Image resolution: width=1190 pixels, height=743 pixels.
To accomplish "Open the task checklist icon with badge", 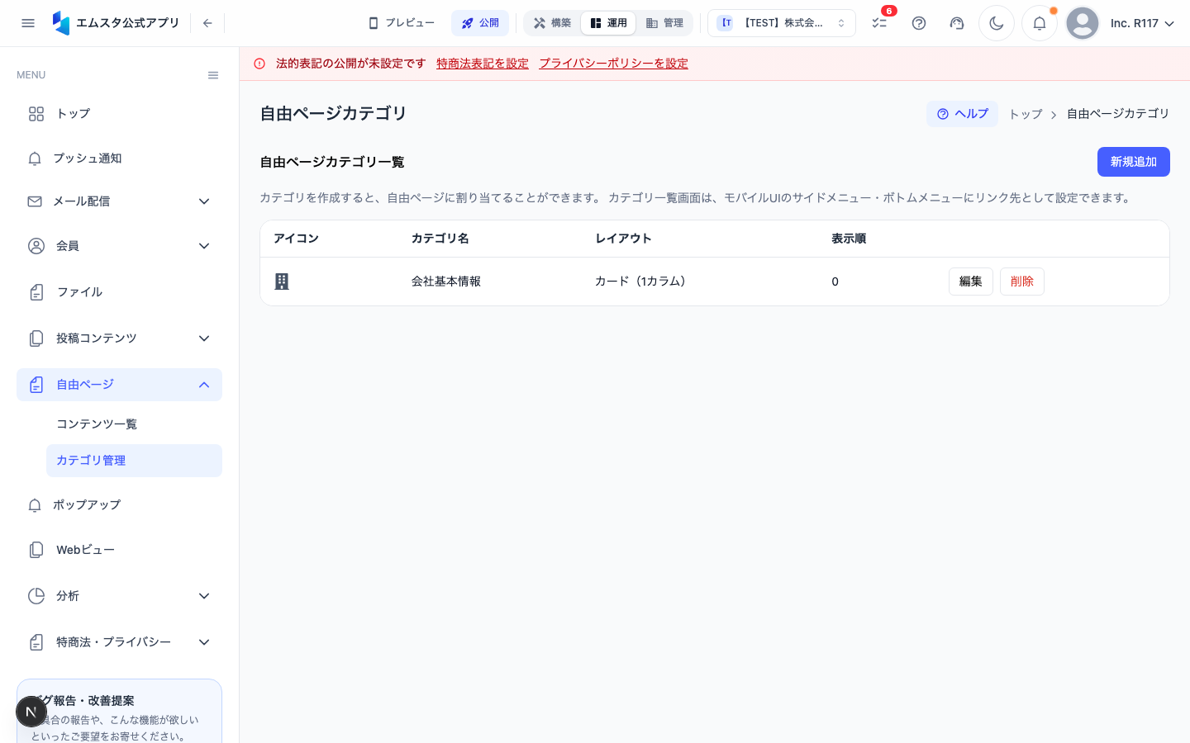I will tap(879, 23).
